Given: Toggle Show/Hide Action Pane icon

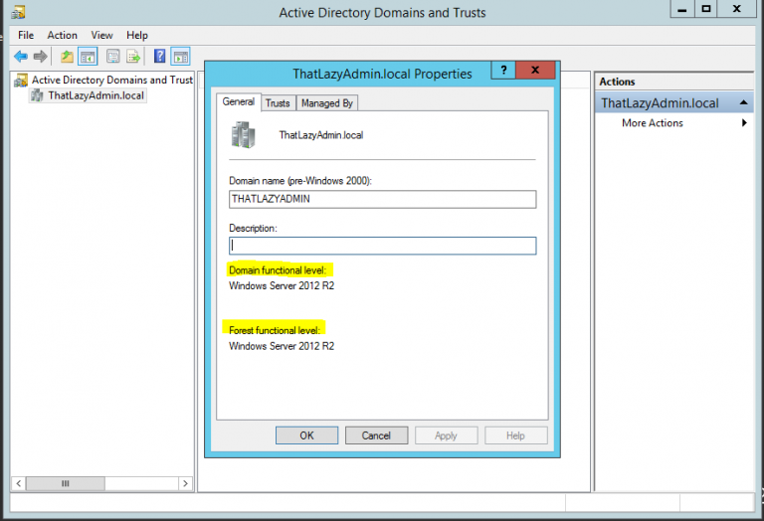Looking at the screenshot, I should 181,57.
